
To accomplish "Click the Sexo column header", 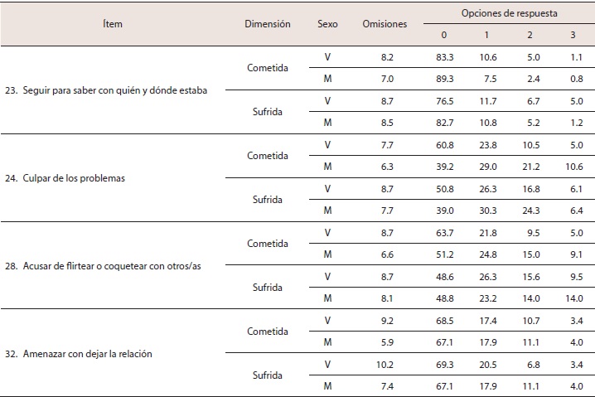I will coord(327,24).
